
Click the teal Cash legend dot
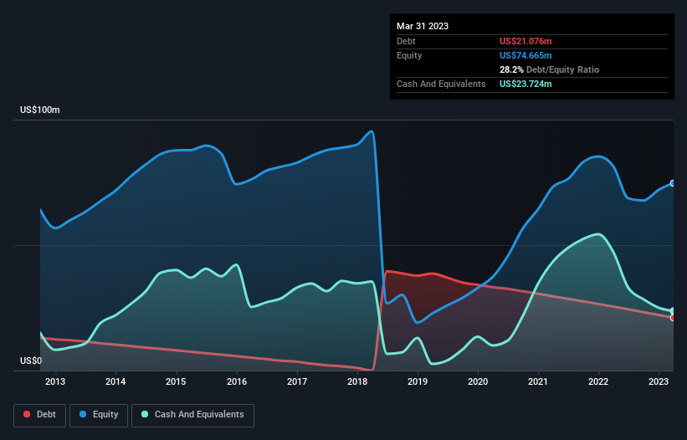click(145, 414)
